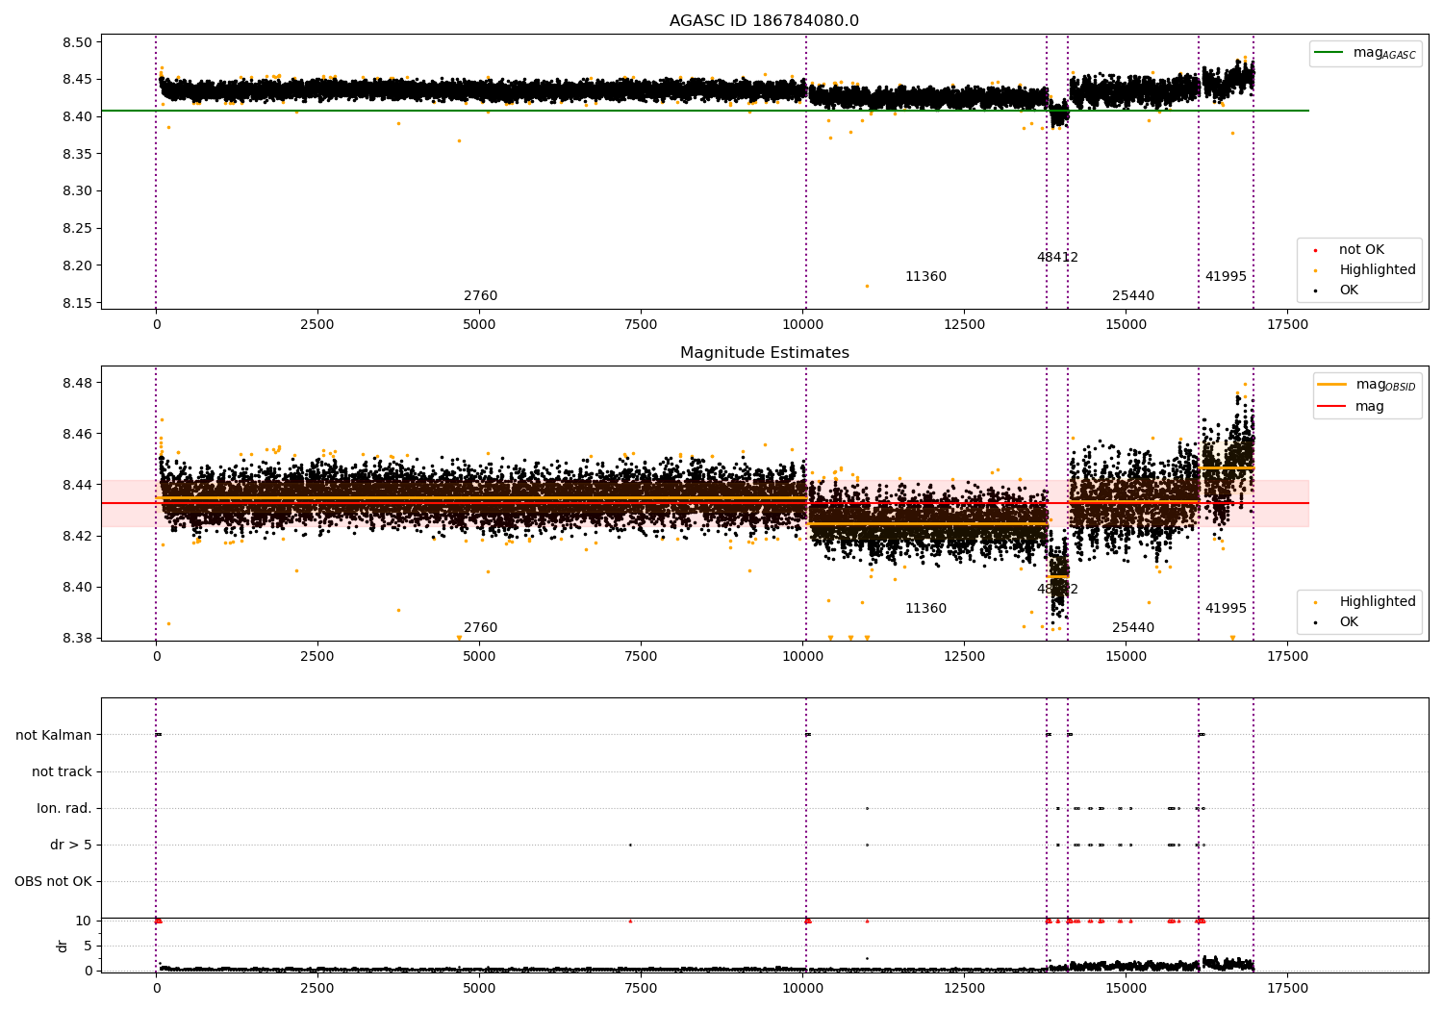Click the 'Magnitude Estimates' plot title
This screenshot has width=1443, height=1010.
[x=764, y=353]
